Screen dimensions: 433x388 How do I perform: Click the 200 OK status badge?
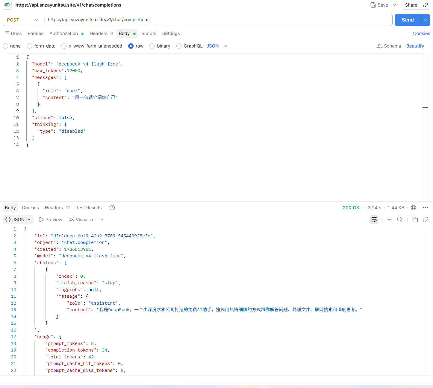click(x=351, y=208)
